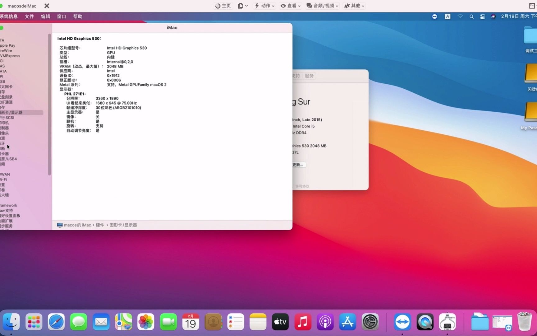Open System Preferences gear in Dock
The height and width of the screenshot is (336, 537).
tap(370, 322)
